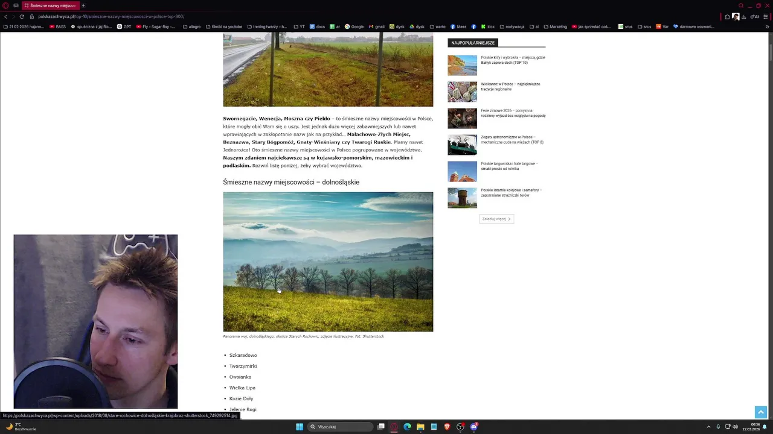This screenshot has width=773, height=434.
Task: Open GPT bookmark
Action: point(124,27)
